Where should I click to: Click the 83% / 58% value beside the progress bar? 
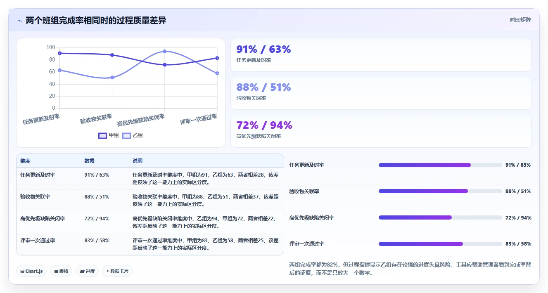pos(518,244)
